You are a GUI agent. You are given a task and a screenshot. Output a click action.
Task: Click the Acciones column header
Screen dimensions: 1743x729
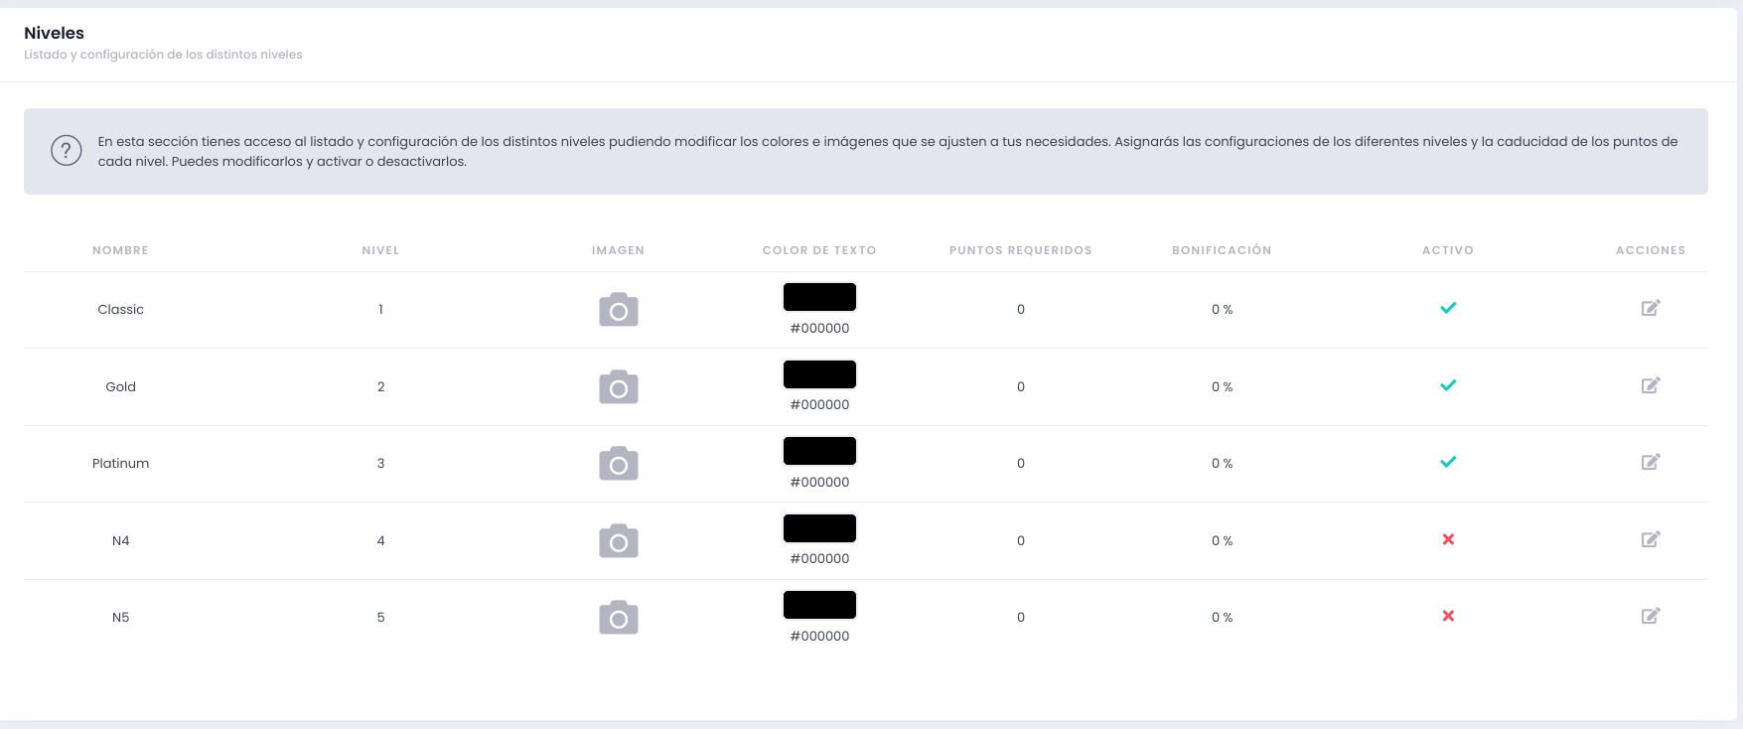1651,250
